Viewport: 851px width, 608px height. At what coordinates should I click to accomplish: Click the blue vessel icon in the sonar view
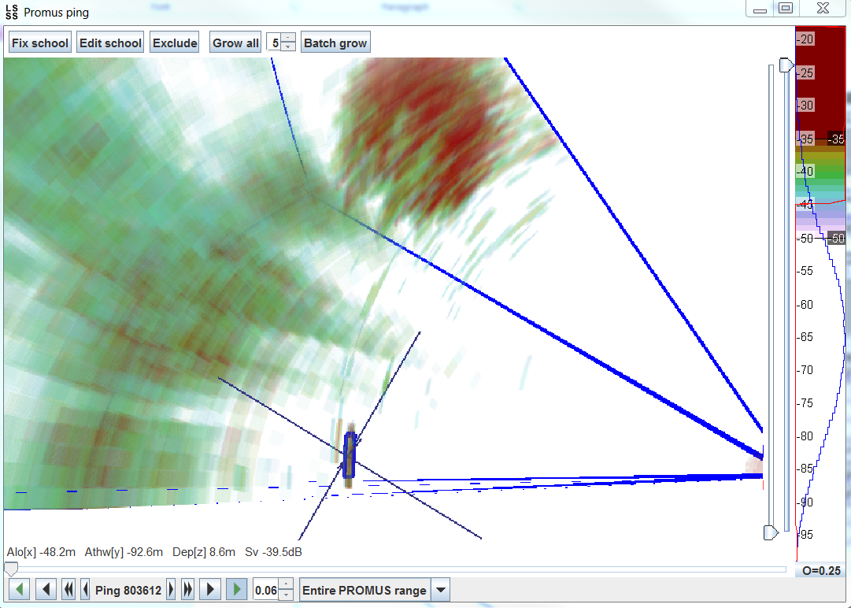[x=349, y=455]
